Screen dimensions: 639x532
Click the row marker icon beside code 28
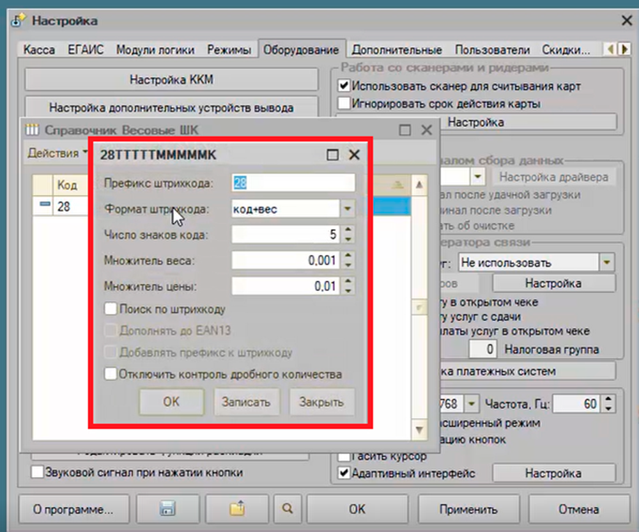tap(43, 206)
